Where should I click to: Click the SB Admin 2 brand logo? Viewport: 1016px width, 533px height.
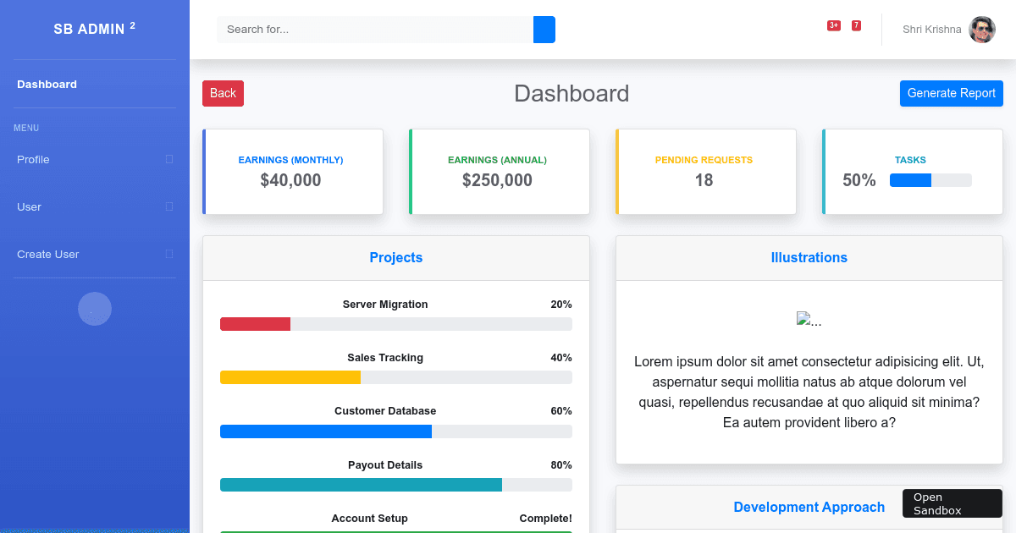click(x=95, y=29)
